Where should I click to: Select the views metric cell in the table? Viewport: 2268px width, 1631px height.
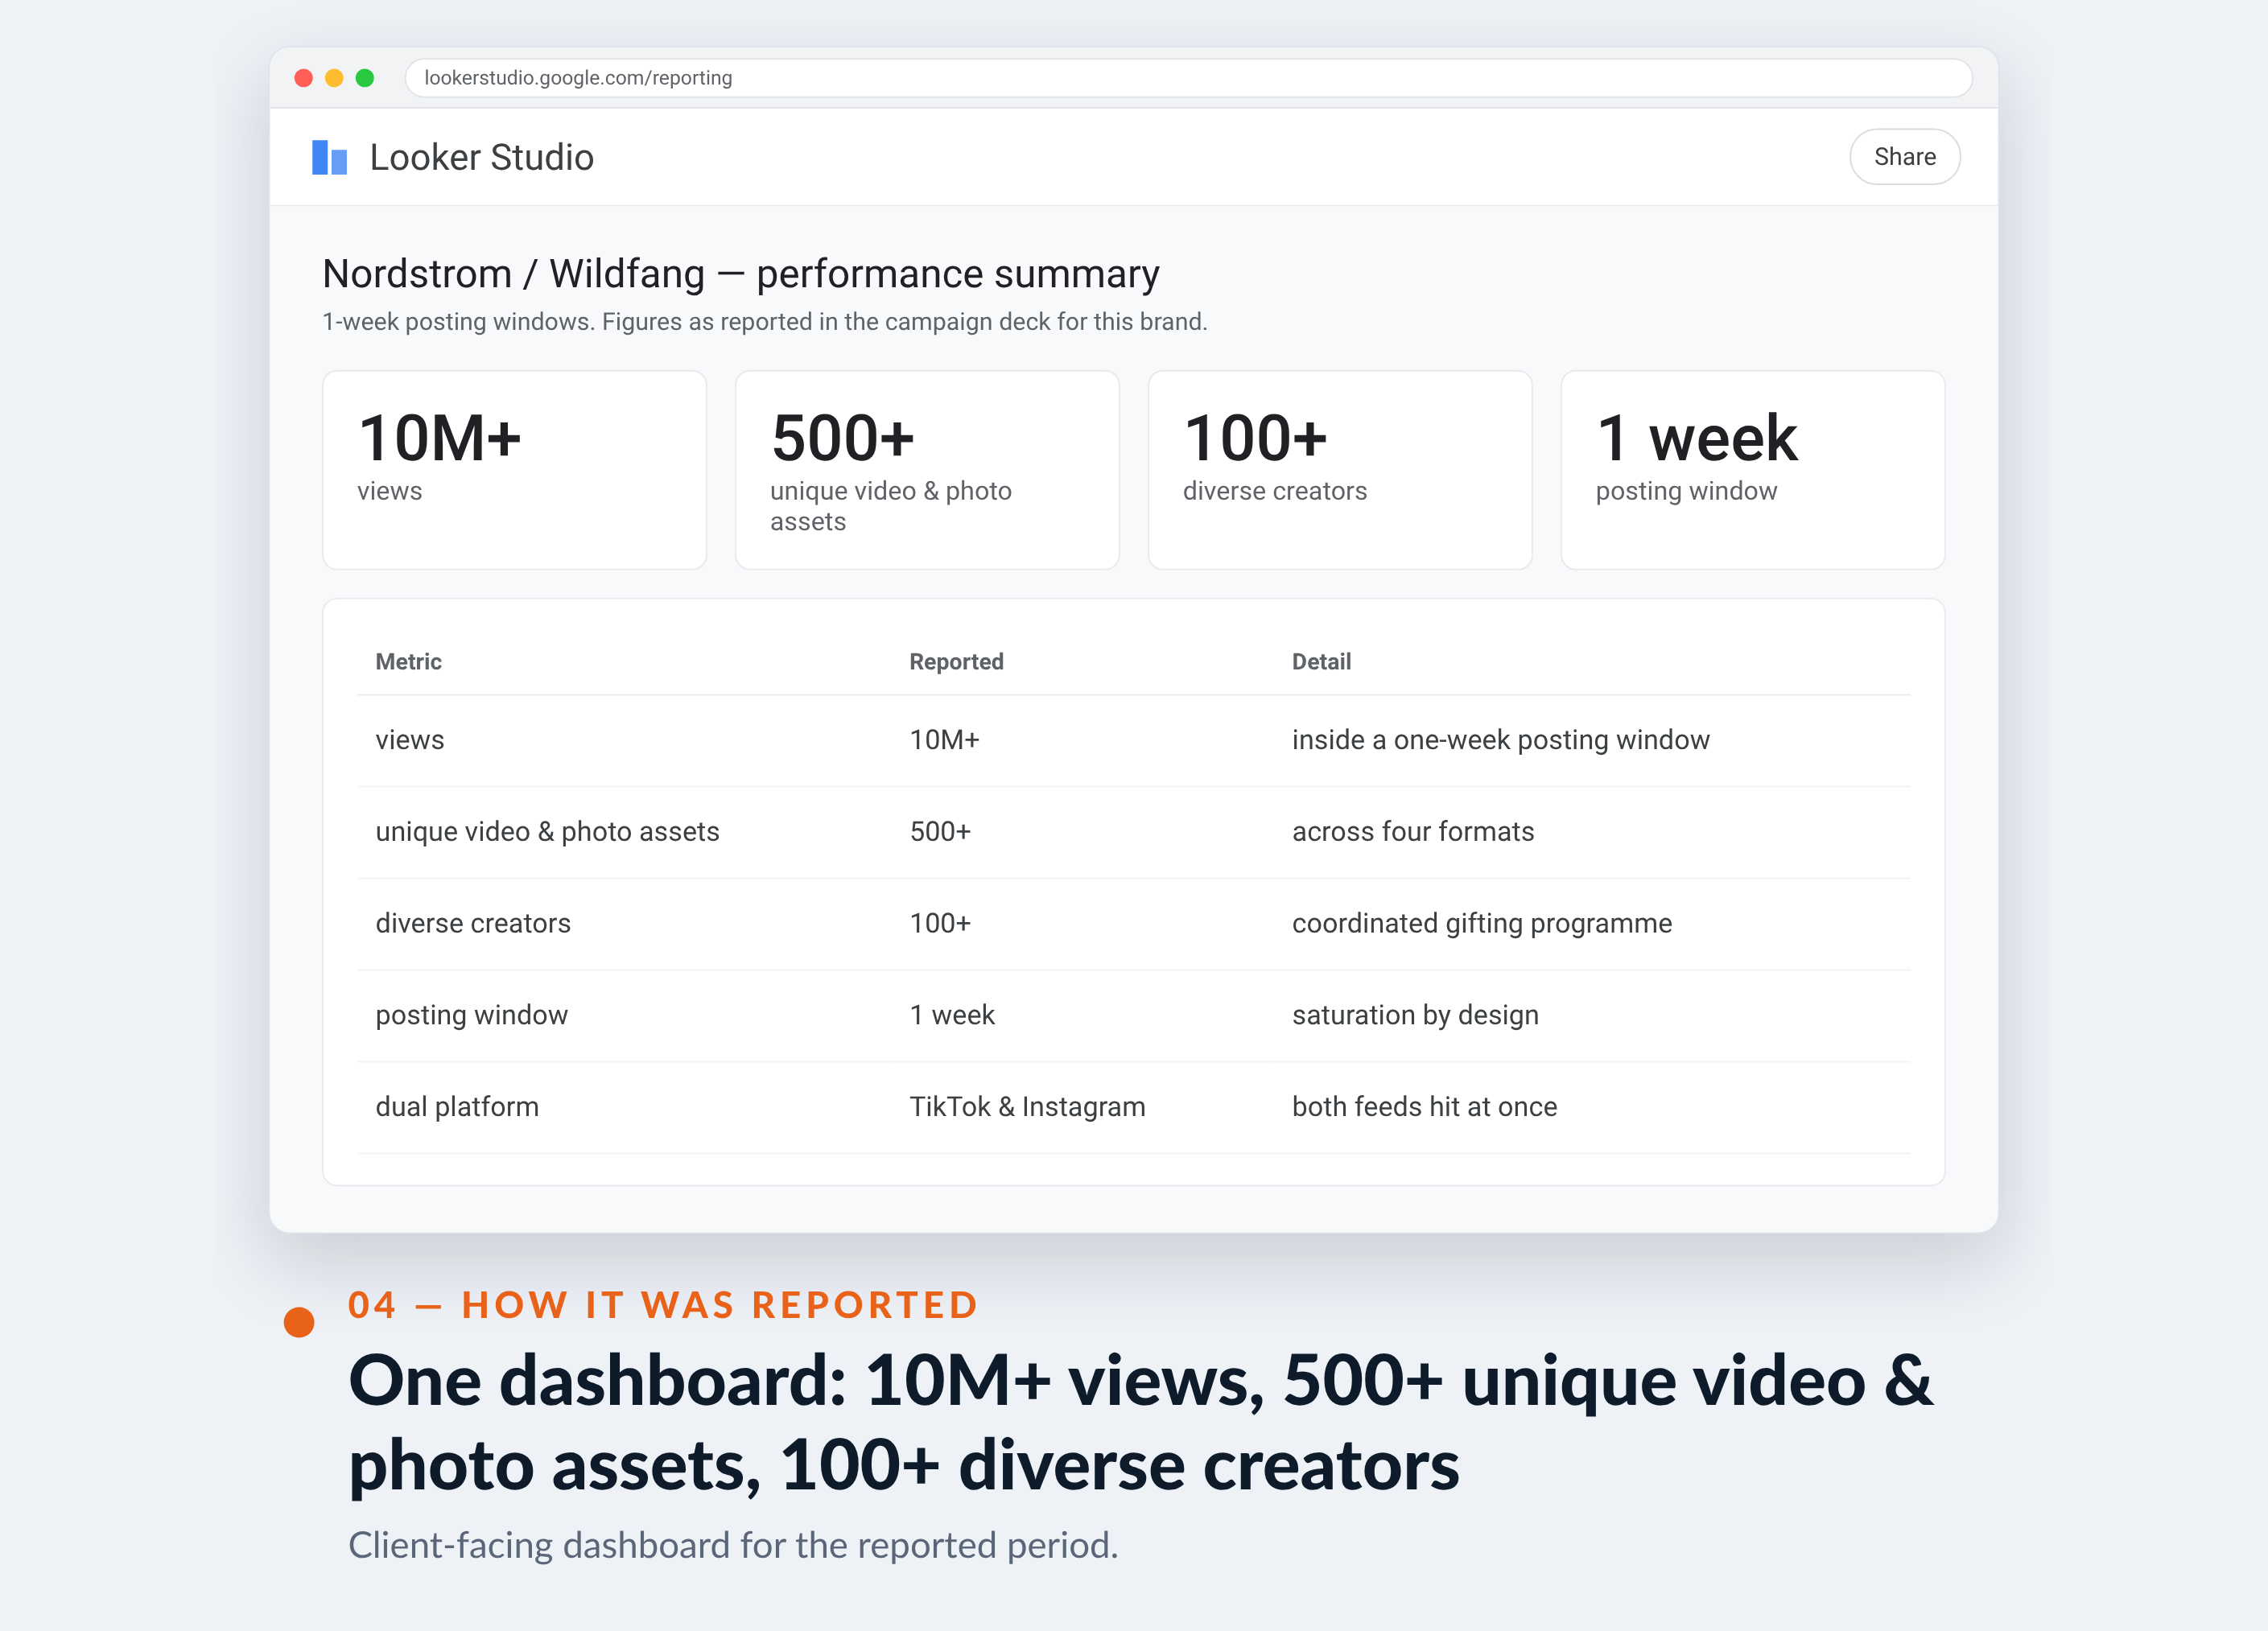pos(410,740)
